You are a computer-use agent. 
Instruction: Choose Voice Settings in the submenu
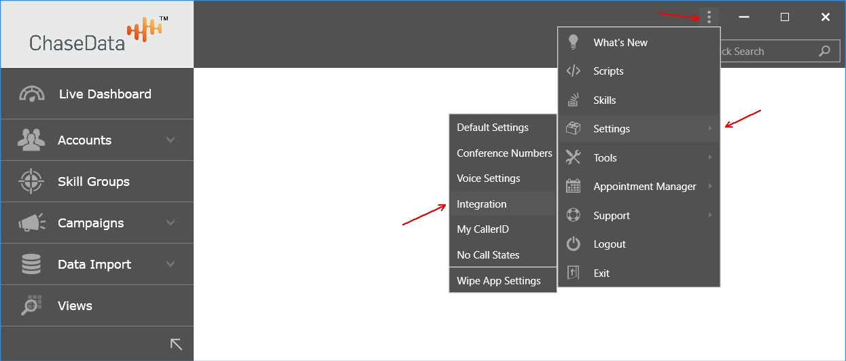[489, 178]
